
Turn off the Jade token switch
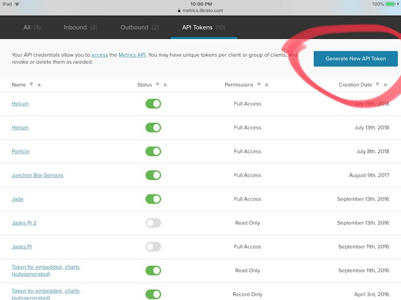[x=153, y=199]
